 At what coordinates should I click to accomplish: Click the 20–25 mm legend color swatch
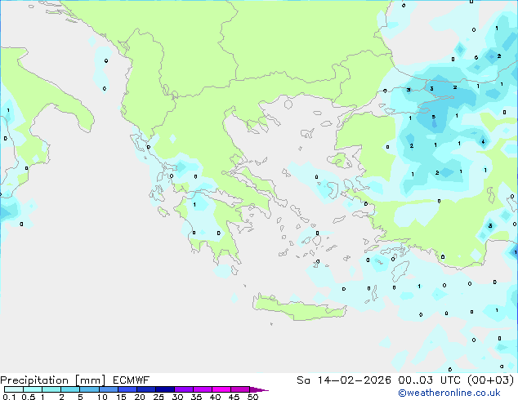145,389
